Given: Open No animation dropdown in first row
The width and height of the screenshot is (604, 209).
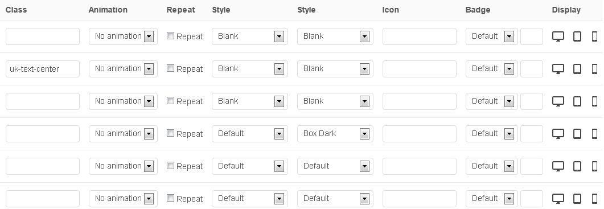Looking at the screenshot, I should pos(124,36).
